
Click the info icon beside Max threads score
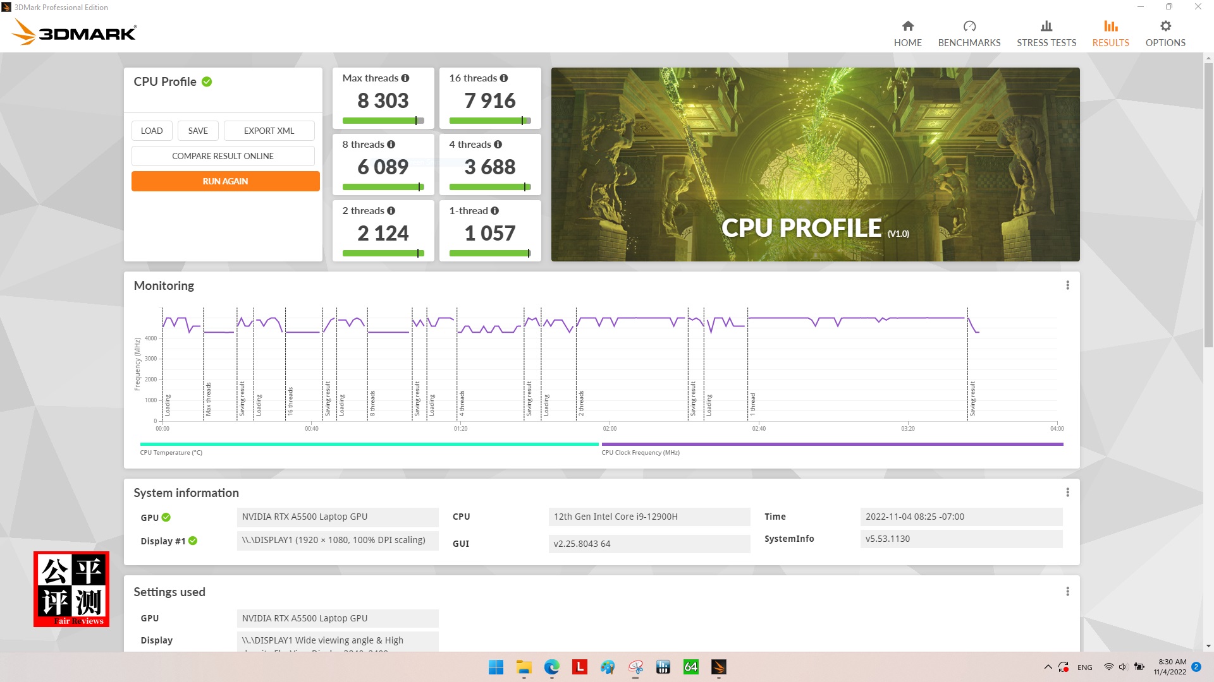coord(404,78)
